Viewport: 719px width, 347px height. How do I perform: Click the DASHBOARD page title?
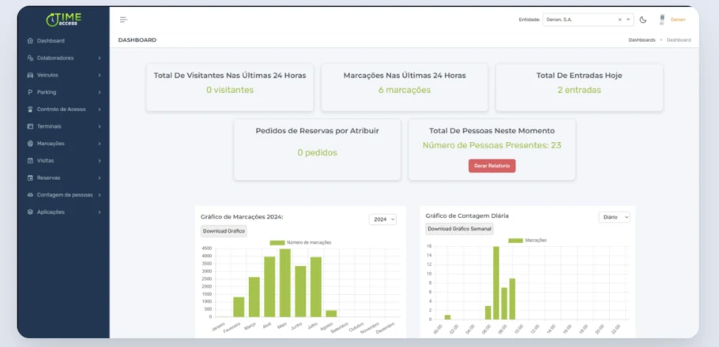coord(137,40)
